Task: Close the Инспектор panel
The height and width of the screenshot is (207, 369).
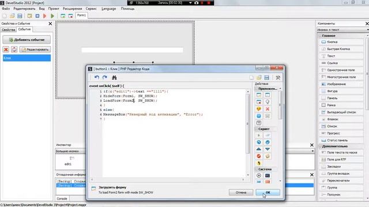Action: pos(312,145)
